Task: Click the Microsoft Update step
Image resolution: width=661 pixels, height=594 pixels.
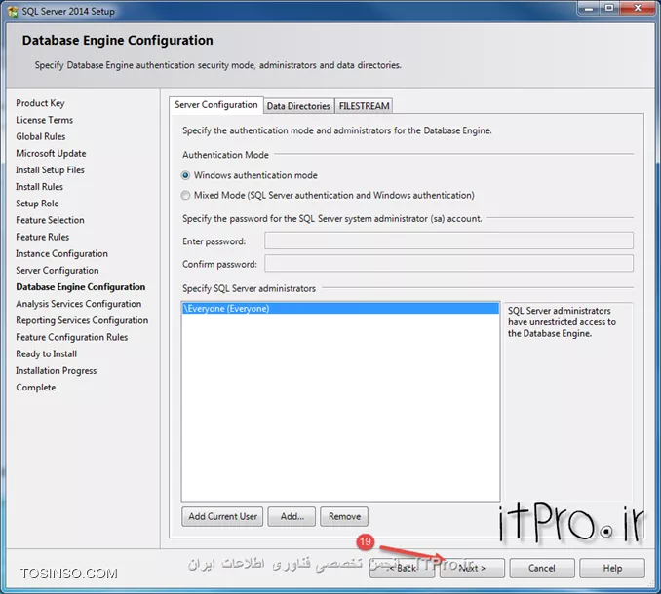Action: click(x=51, y=154)
